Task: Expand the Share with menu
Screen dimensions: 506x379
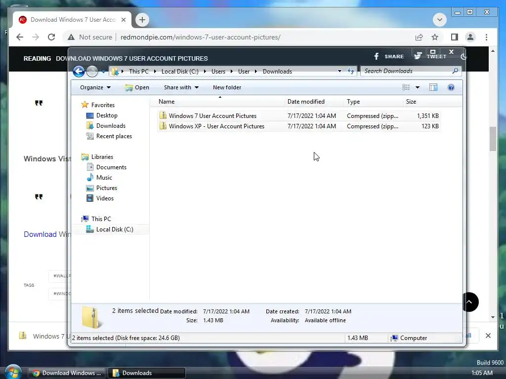Action: tap(181, 87)
